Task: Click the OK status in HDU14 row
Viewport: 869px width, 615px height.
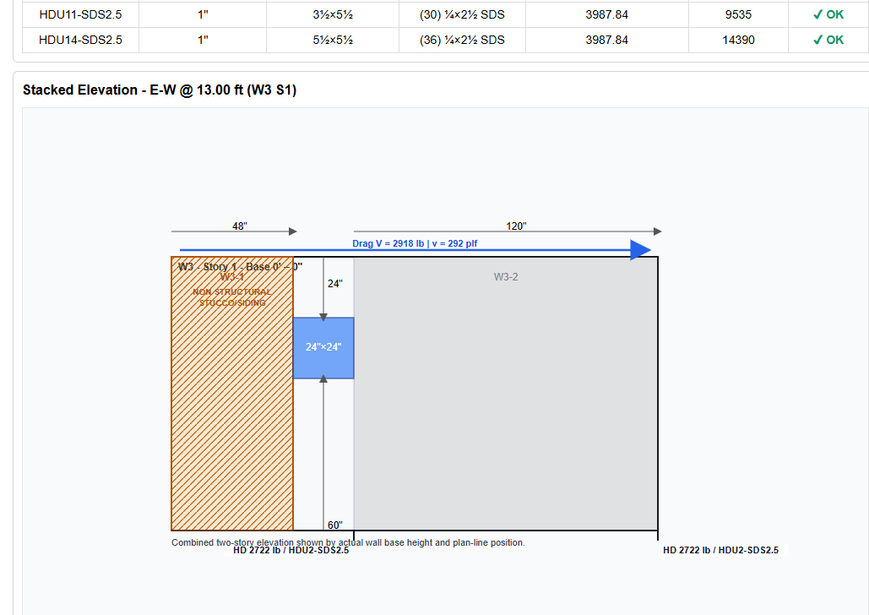Action: pos(828,40)
